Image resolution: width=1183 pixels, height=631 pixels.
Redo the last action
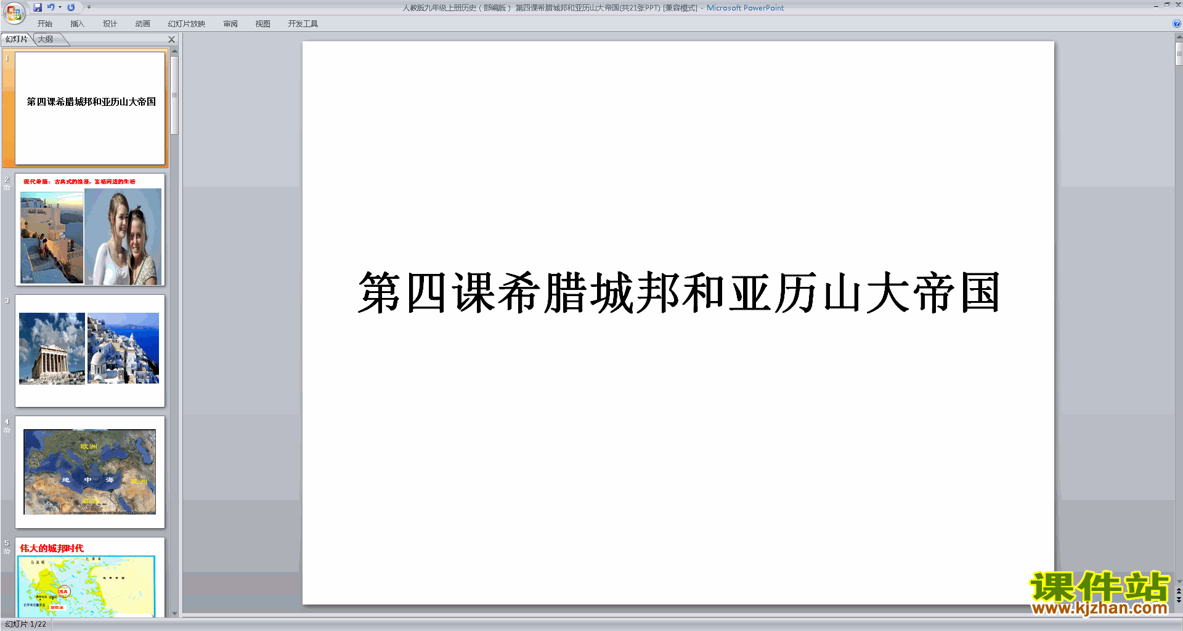point(71,7)
